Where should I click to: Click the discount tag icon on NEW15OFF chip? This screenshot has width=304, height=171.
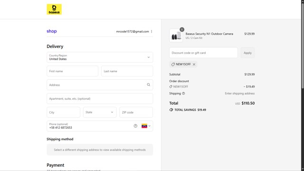pyautogui.click(x=173, y=65)
